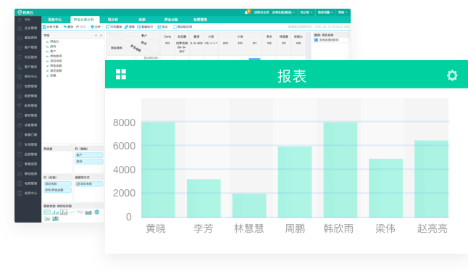Choose the table grid chart type icon
The height and width of the screenshot is (274, 468).
click(x=47, y=212)
